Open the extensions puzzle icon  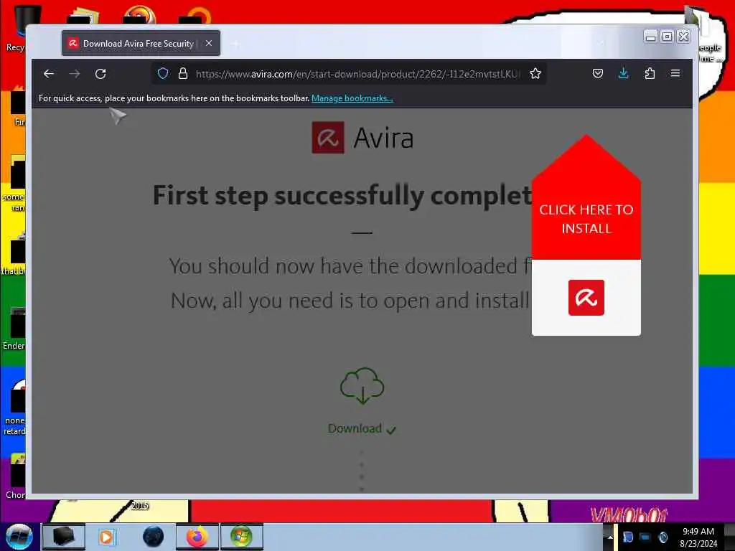(x=650, y=74)
